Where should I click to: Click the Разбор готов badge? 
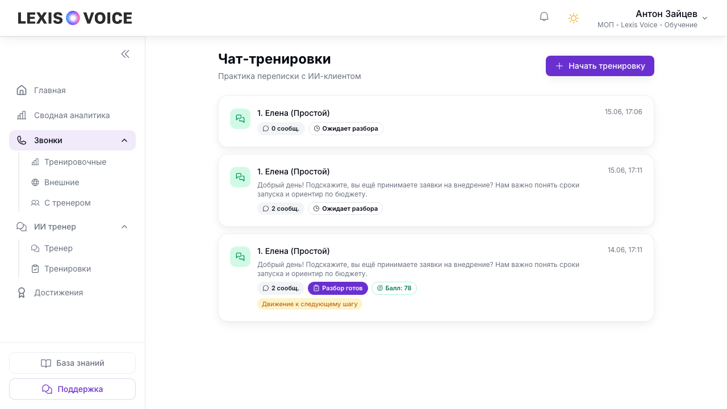coord(338,288)
